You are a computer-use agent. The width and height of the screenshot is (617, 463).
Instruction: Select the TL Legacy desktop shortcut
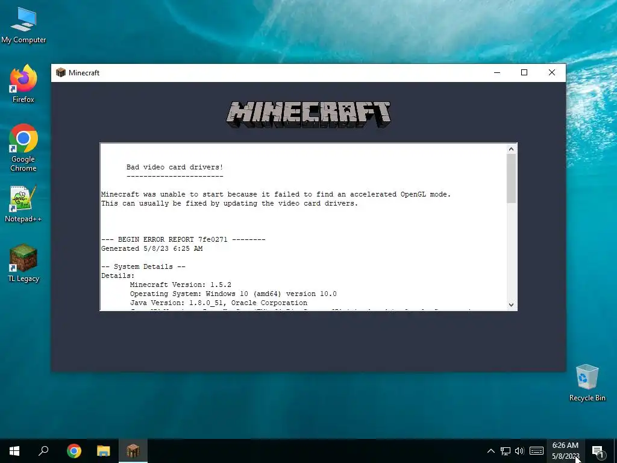(23, 263)
